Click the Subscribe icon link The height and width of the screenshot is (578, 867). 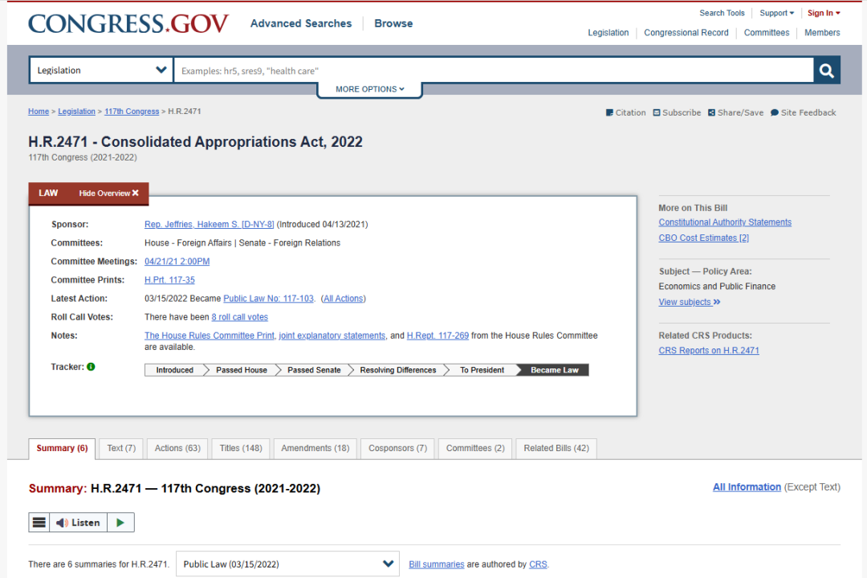pos(677,113)
